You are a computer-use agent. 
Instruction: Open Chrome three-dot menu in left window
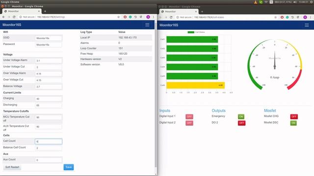154,17
